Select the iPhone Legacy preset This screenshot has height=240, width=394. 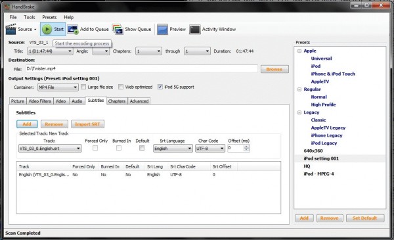(x=326, y=135)
